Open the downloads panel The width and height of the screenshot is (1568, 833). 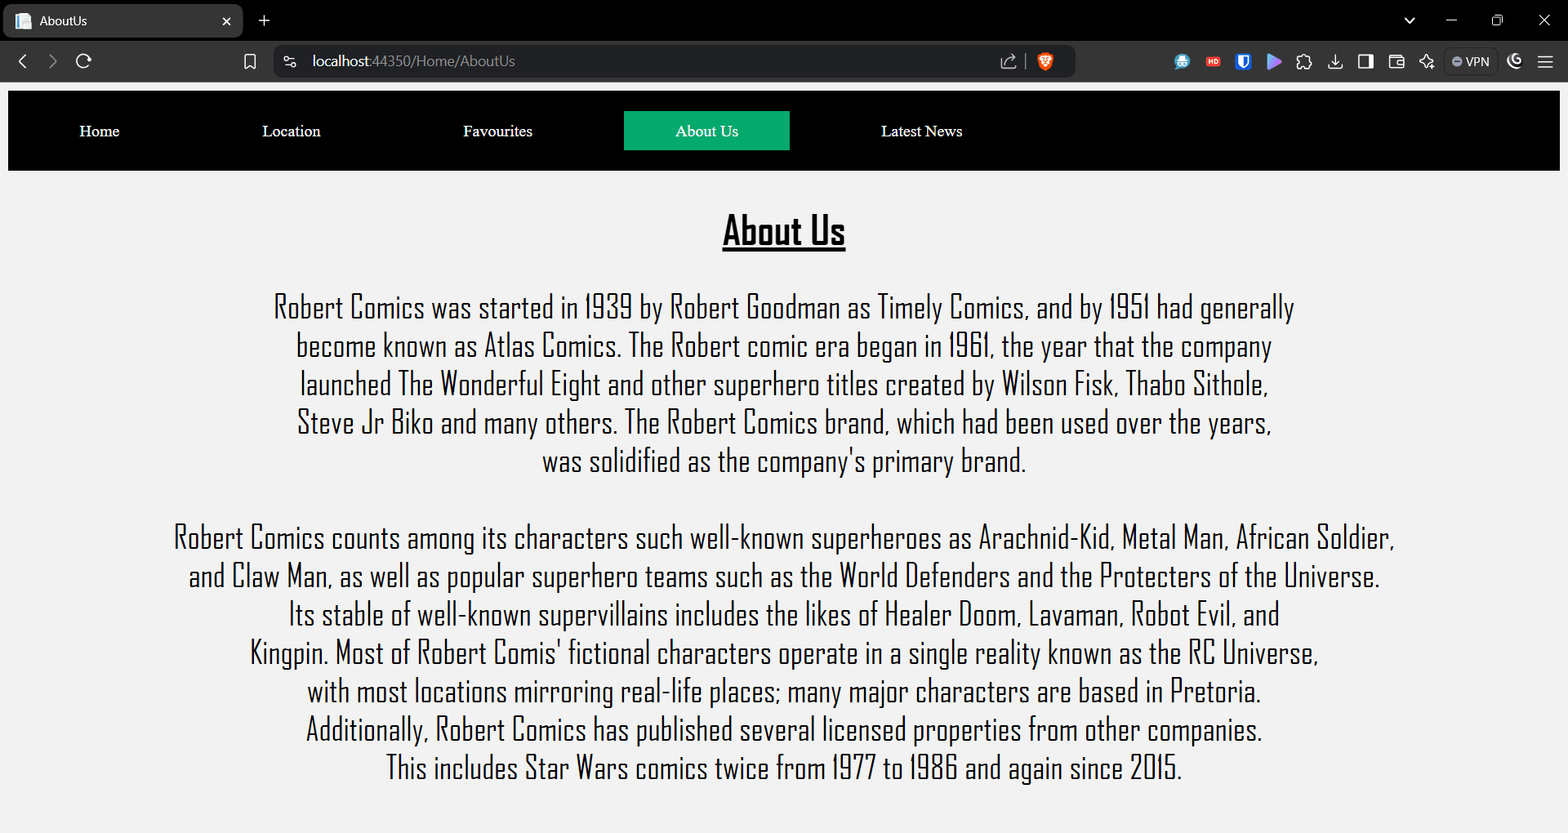[1335, 61]
